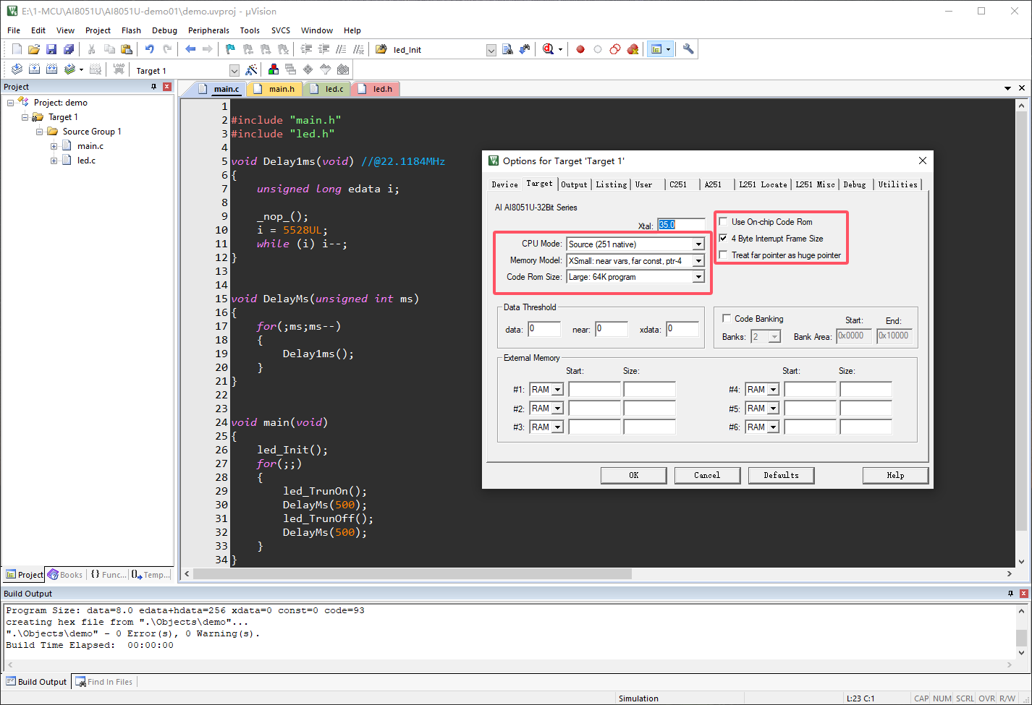
Task: Click the OK button
Action: tap(633, 475)
